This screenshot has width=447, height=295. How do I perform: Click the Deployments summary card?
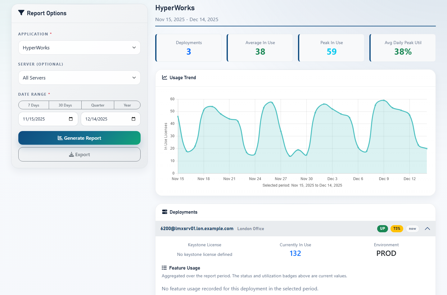188,48
